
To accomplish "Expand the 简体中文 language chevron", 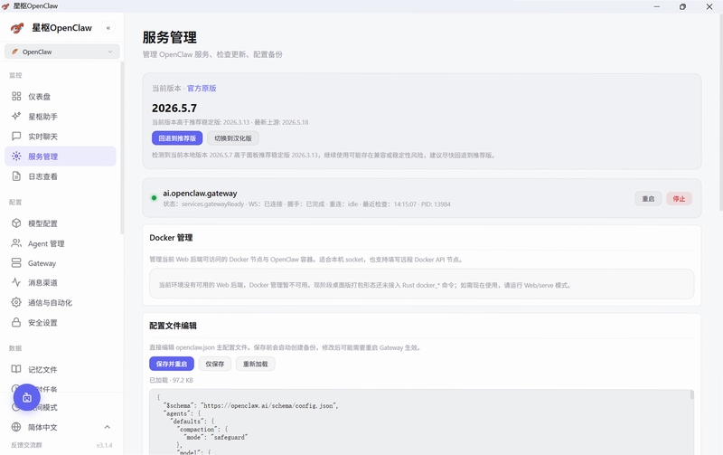I will pyautogui.click(x=107, y=427).
